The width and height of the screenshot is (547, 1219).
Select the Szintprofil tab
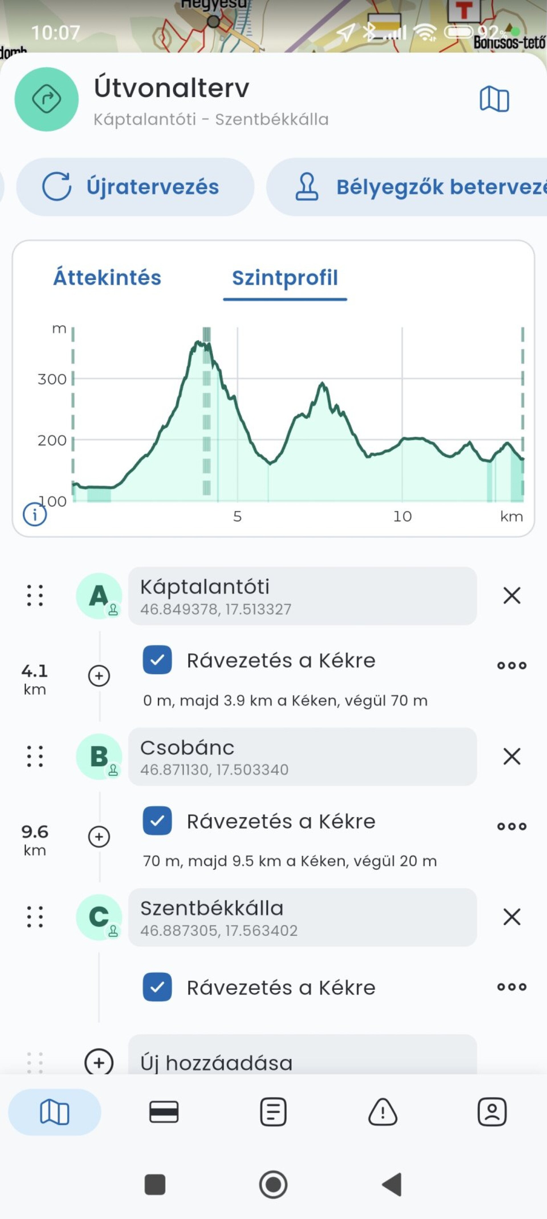click(284, 278)
